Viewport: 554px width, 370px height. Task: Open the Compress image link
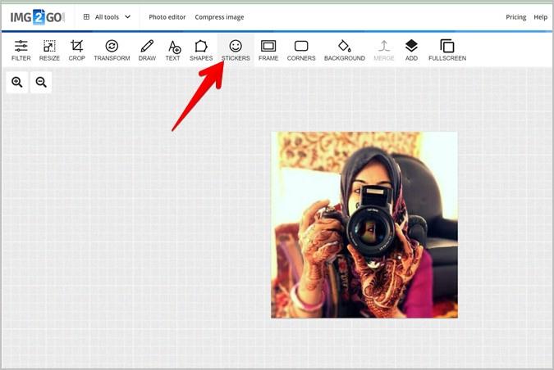click(x=219, y=17)
